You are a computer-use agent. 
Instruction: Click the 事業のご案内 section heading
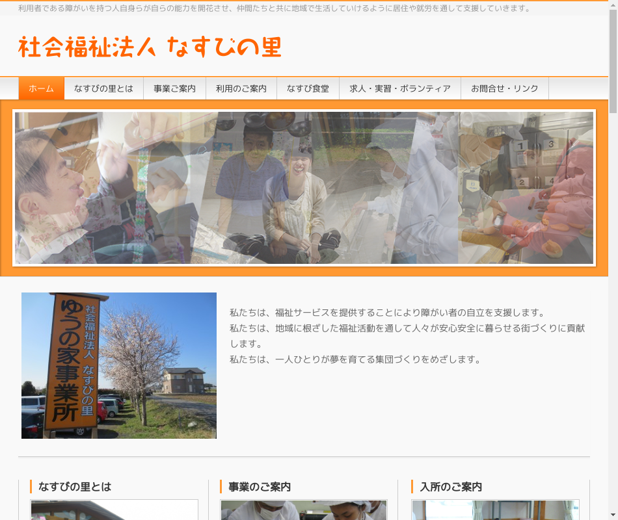tap(260, 486)
